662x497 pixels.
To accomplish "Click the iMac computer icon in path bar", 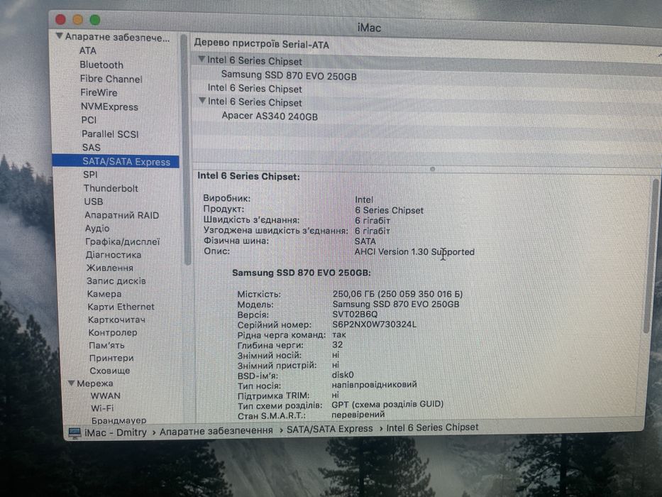I will [x=75, y=433].
